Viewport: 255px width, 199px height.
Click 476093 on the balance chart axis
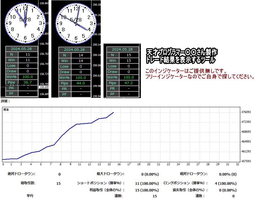(246, 112)
